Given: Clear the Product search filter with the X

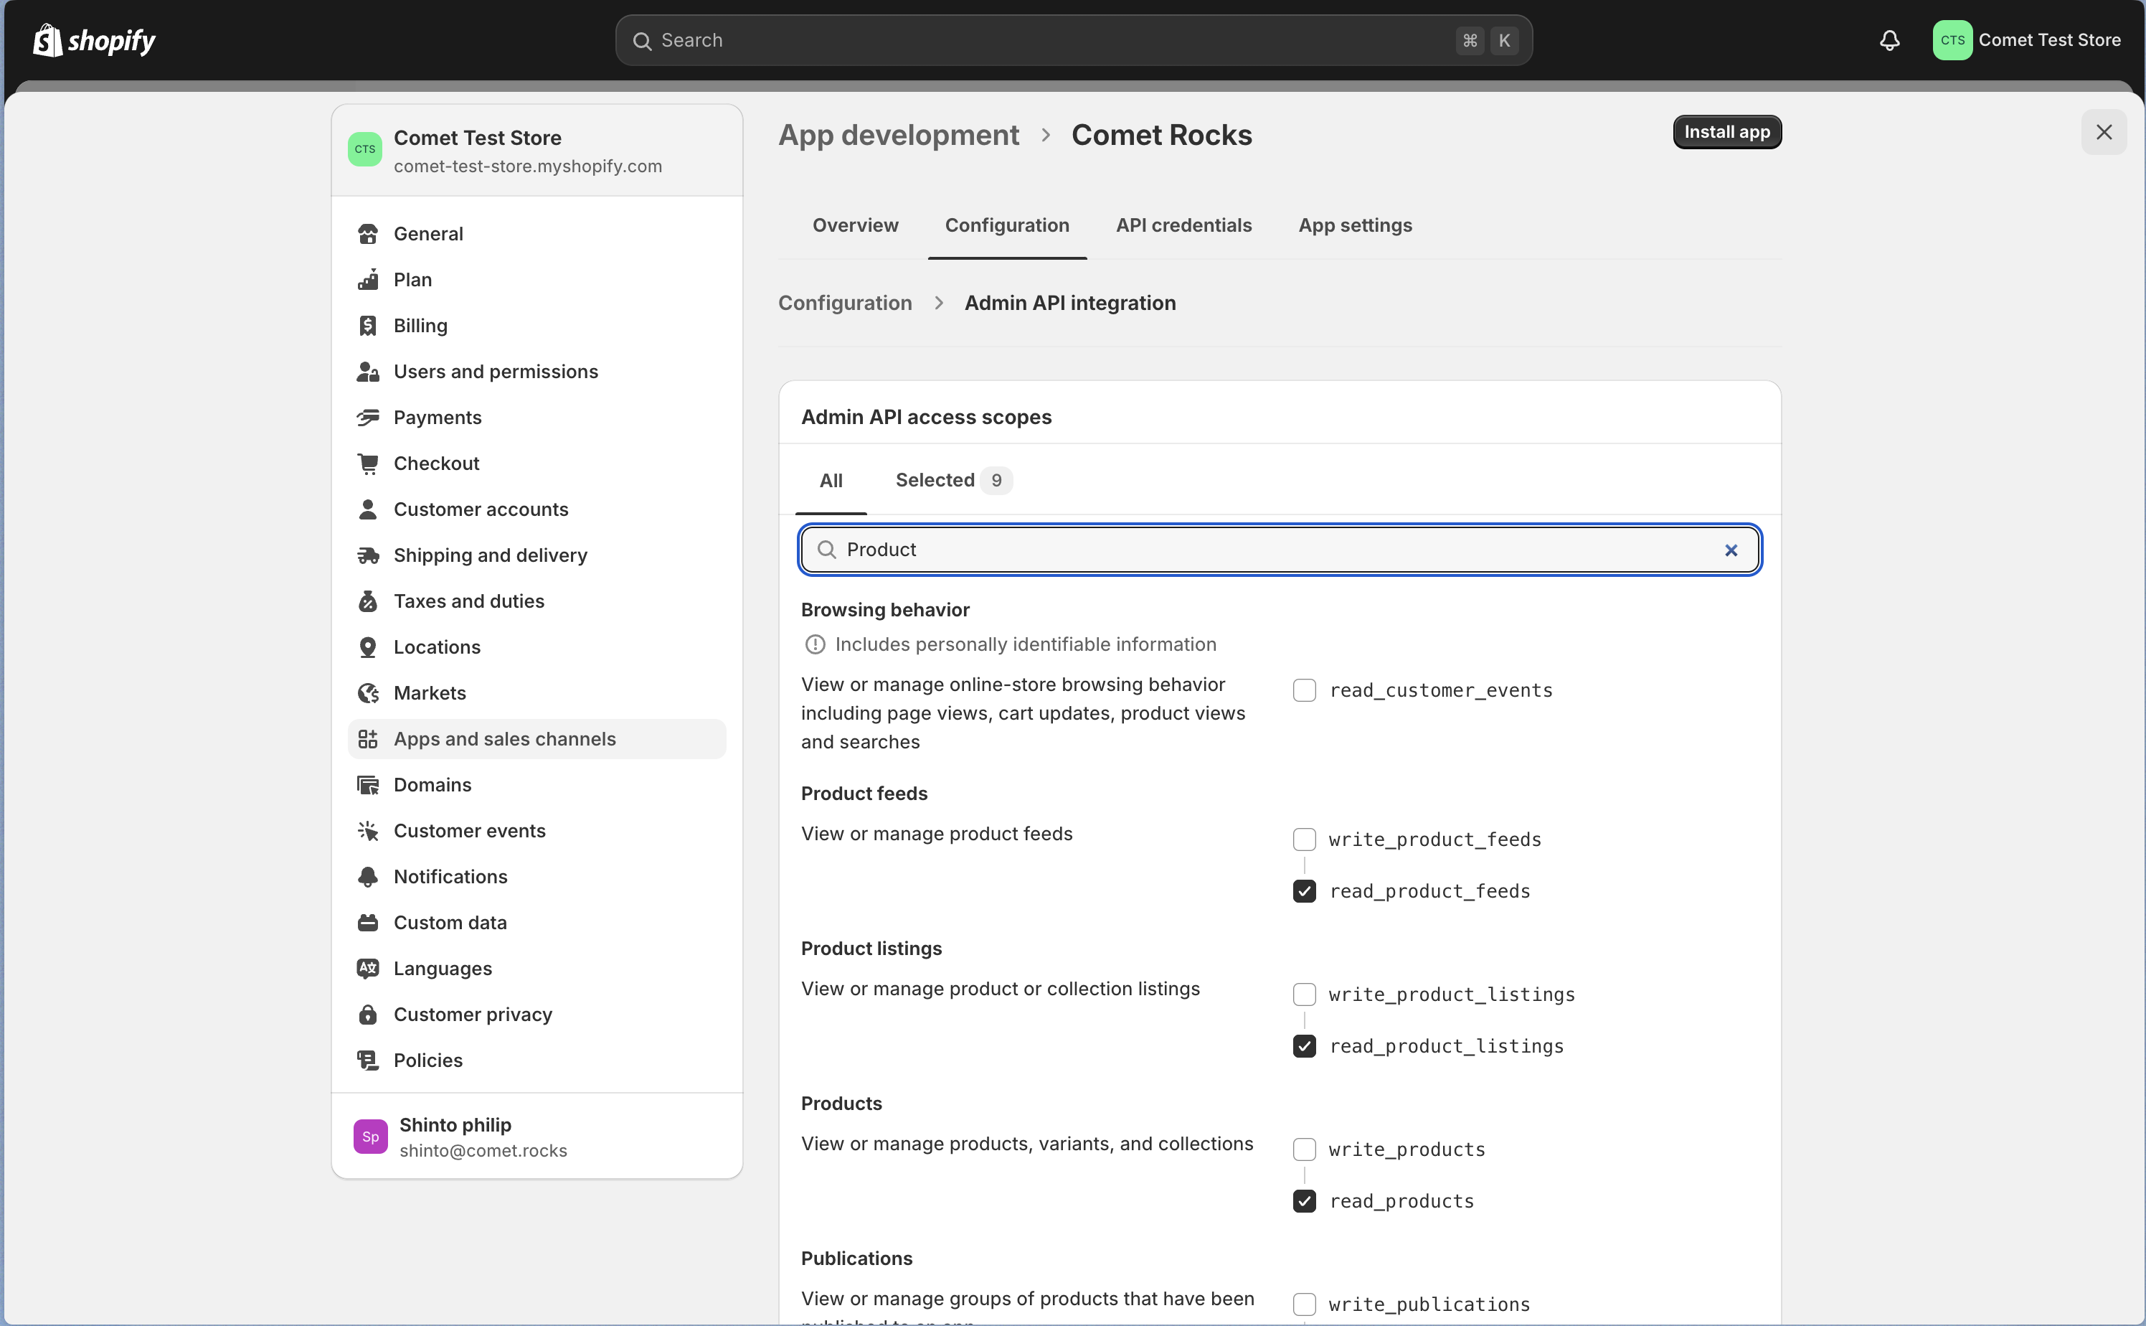Looking at the screenshot, I should click(1731, 550).
